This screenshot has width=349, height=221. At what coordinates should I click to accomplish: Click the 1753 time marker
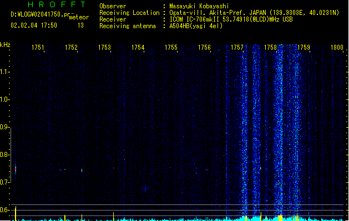[x=104, y=48]
